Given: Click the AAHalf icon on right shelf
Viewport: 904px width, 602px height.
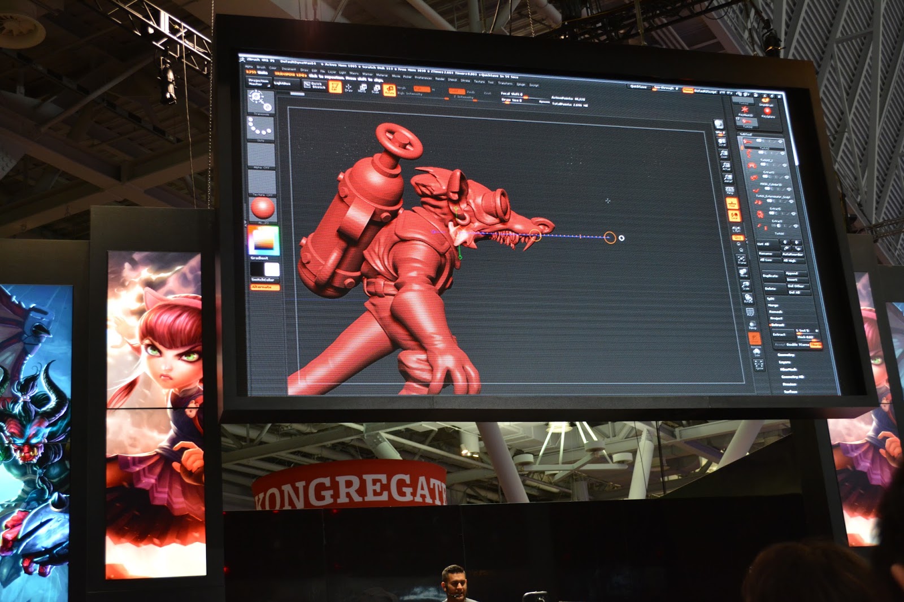Looking at the screenshot, I should [728, 180].
